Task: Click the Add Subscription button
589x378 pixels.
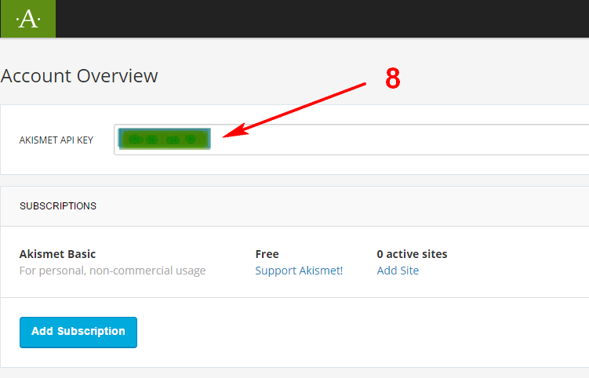Action: [x=78, y=333]
